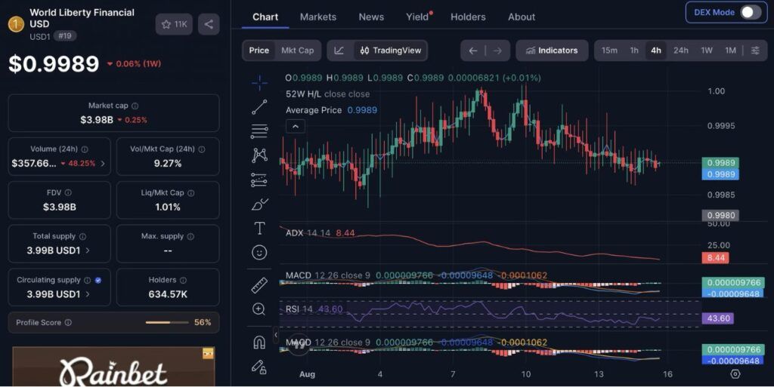Switch chart to Price view
Screen dimensions: 774x387
coord(259,51)
